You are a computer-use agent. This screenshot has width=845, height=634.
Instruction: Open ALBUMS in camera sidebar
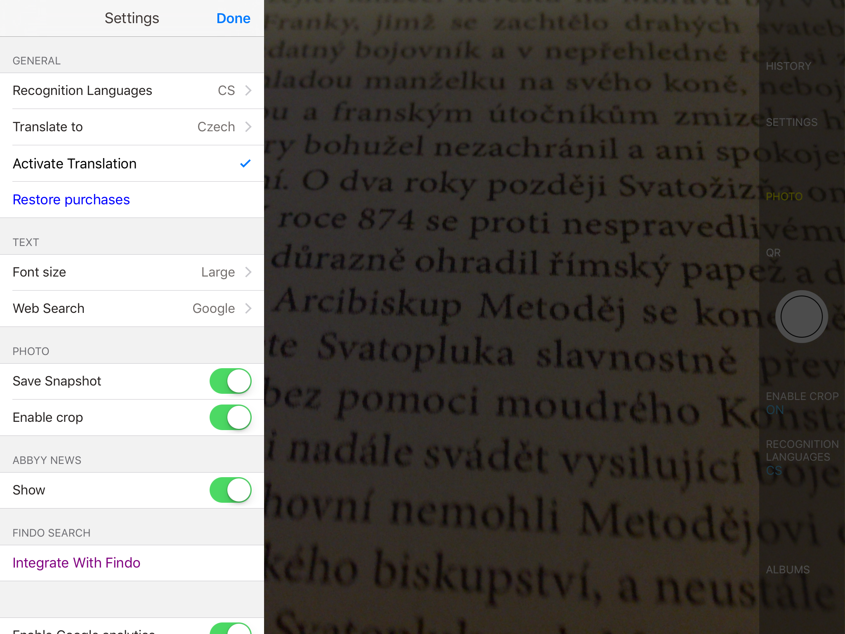tap(788, 570)
